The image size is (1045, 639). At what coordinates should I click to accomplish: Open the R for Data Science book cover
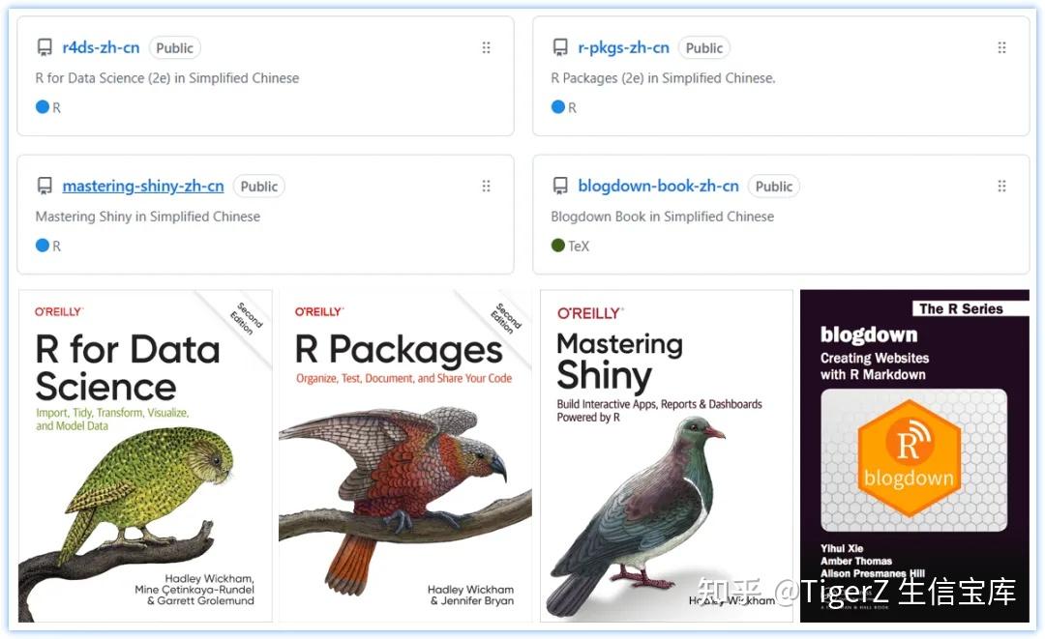pyautogui.click(x=146, y=455)
